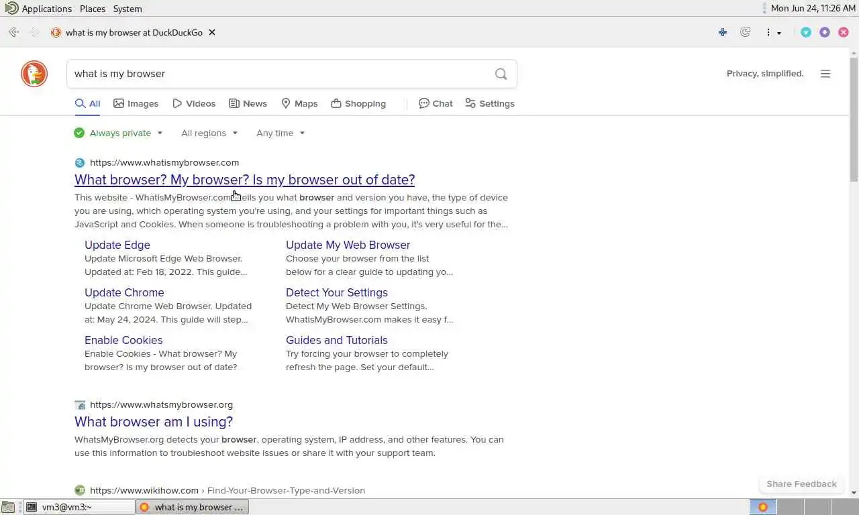The width and height of the screenshot is (859, 515).
Task: Click Privacy, simplified. link
Action: [765, 74]
